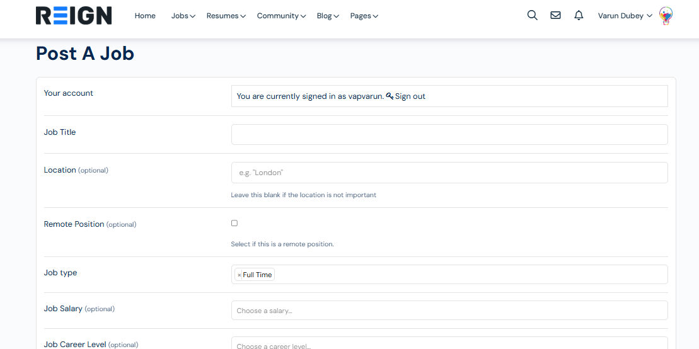This screenshot has width=699, height=349.
Task: Remove the Full Time tag
Action: [240, 275]
